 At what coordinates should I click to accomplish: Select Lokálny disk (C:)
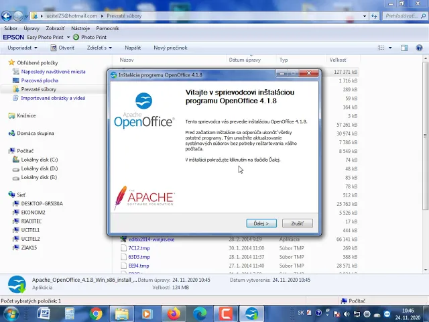tap(40, 160)
